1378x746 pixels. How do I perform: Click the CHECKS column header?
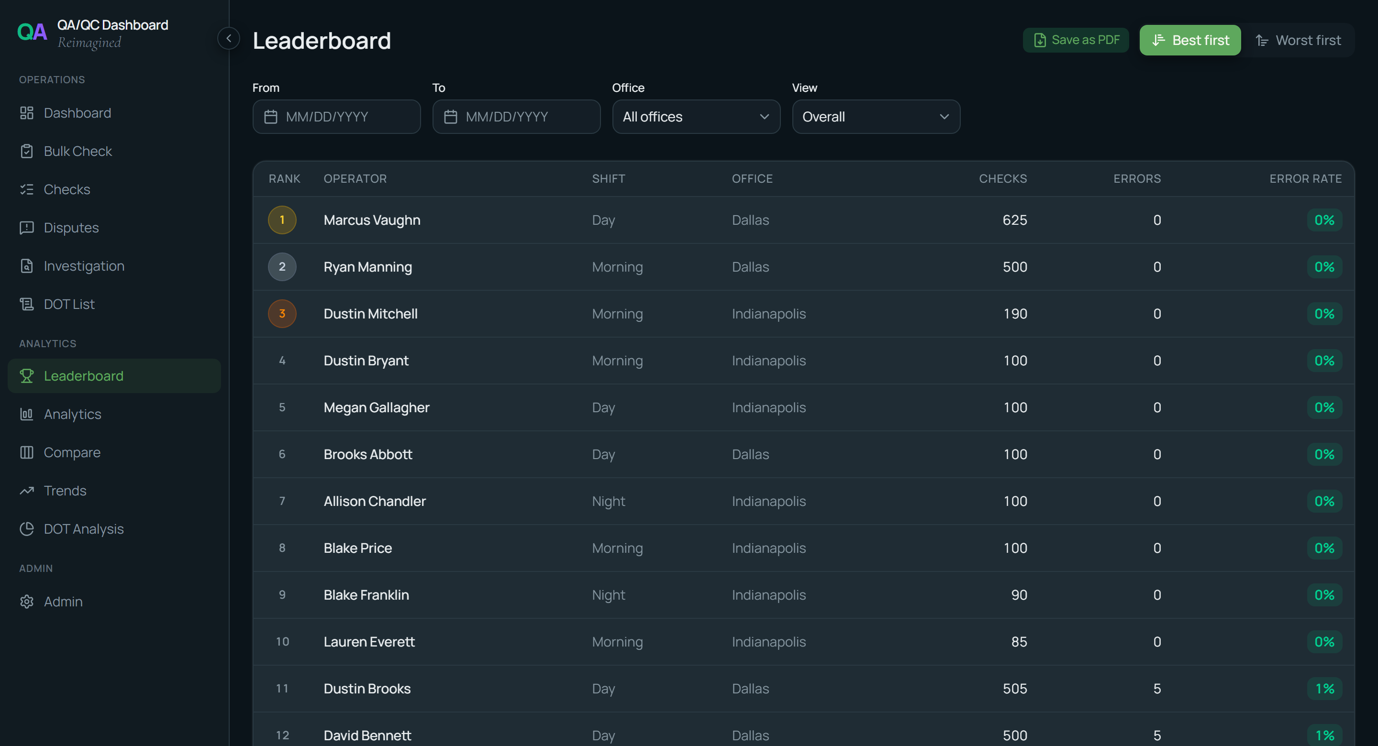point(1002,179)
